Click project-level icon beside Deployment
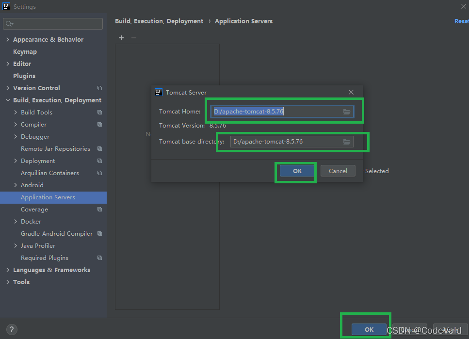This screenshot has width=469, height=339. (99, 161)
